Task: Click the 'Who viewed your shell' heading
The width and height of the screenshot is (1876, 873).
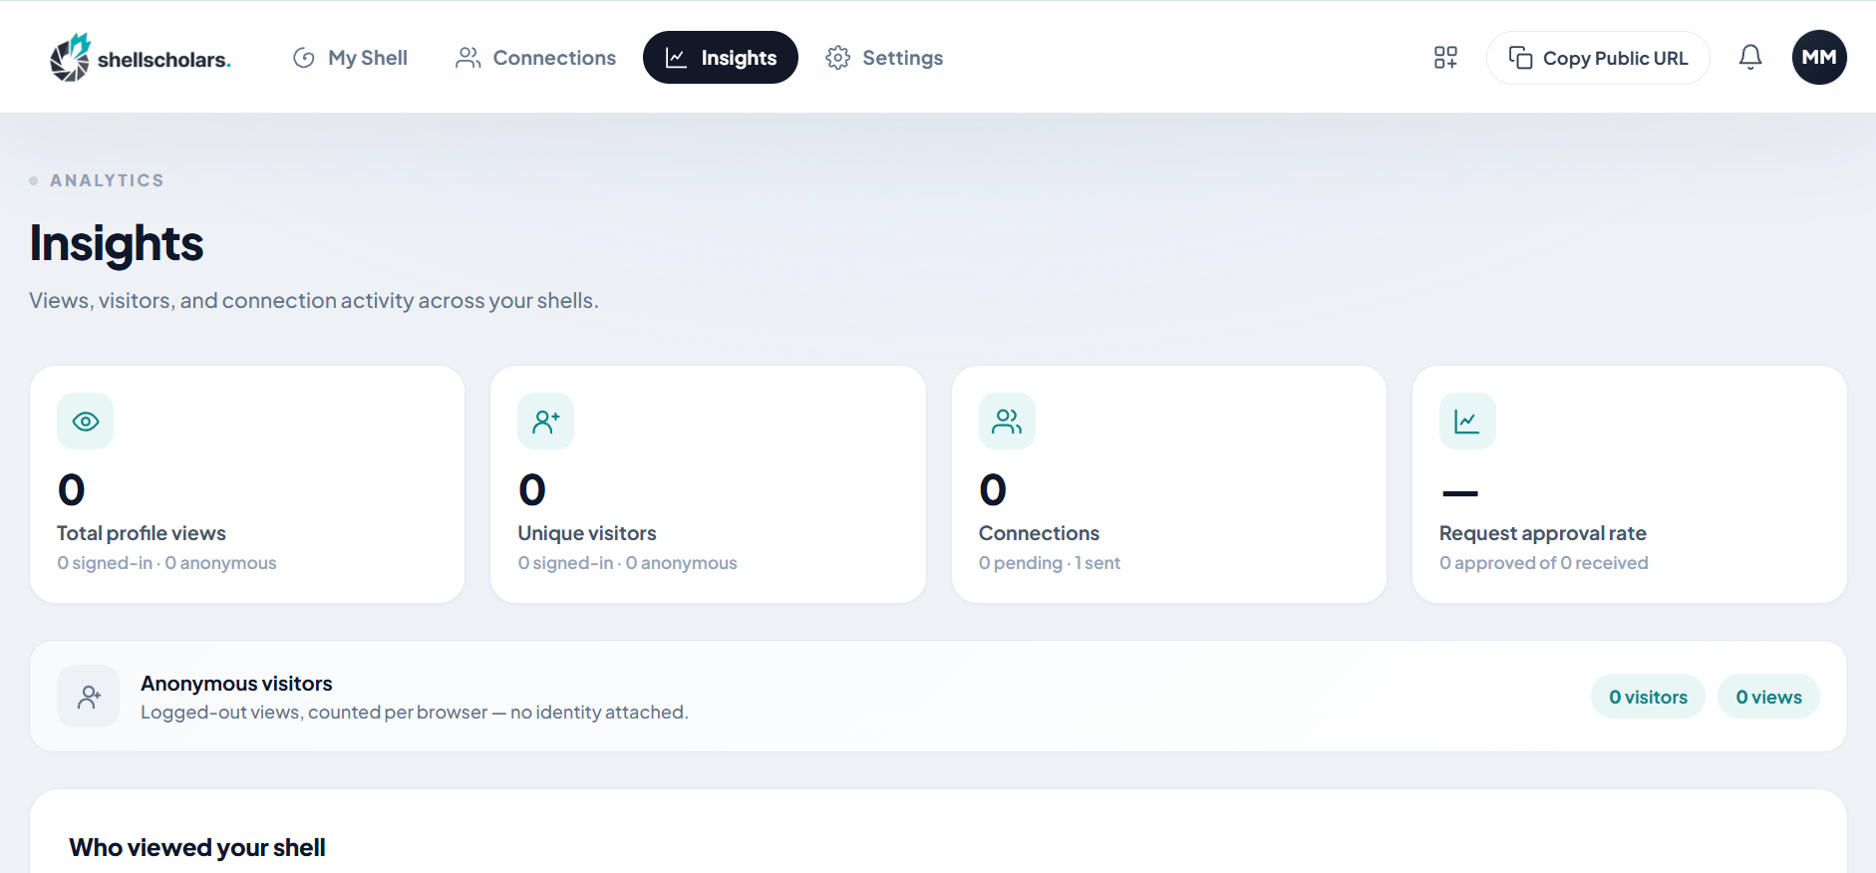Action: (x=197, y=847)
